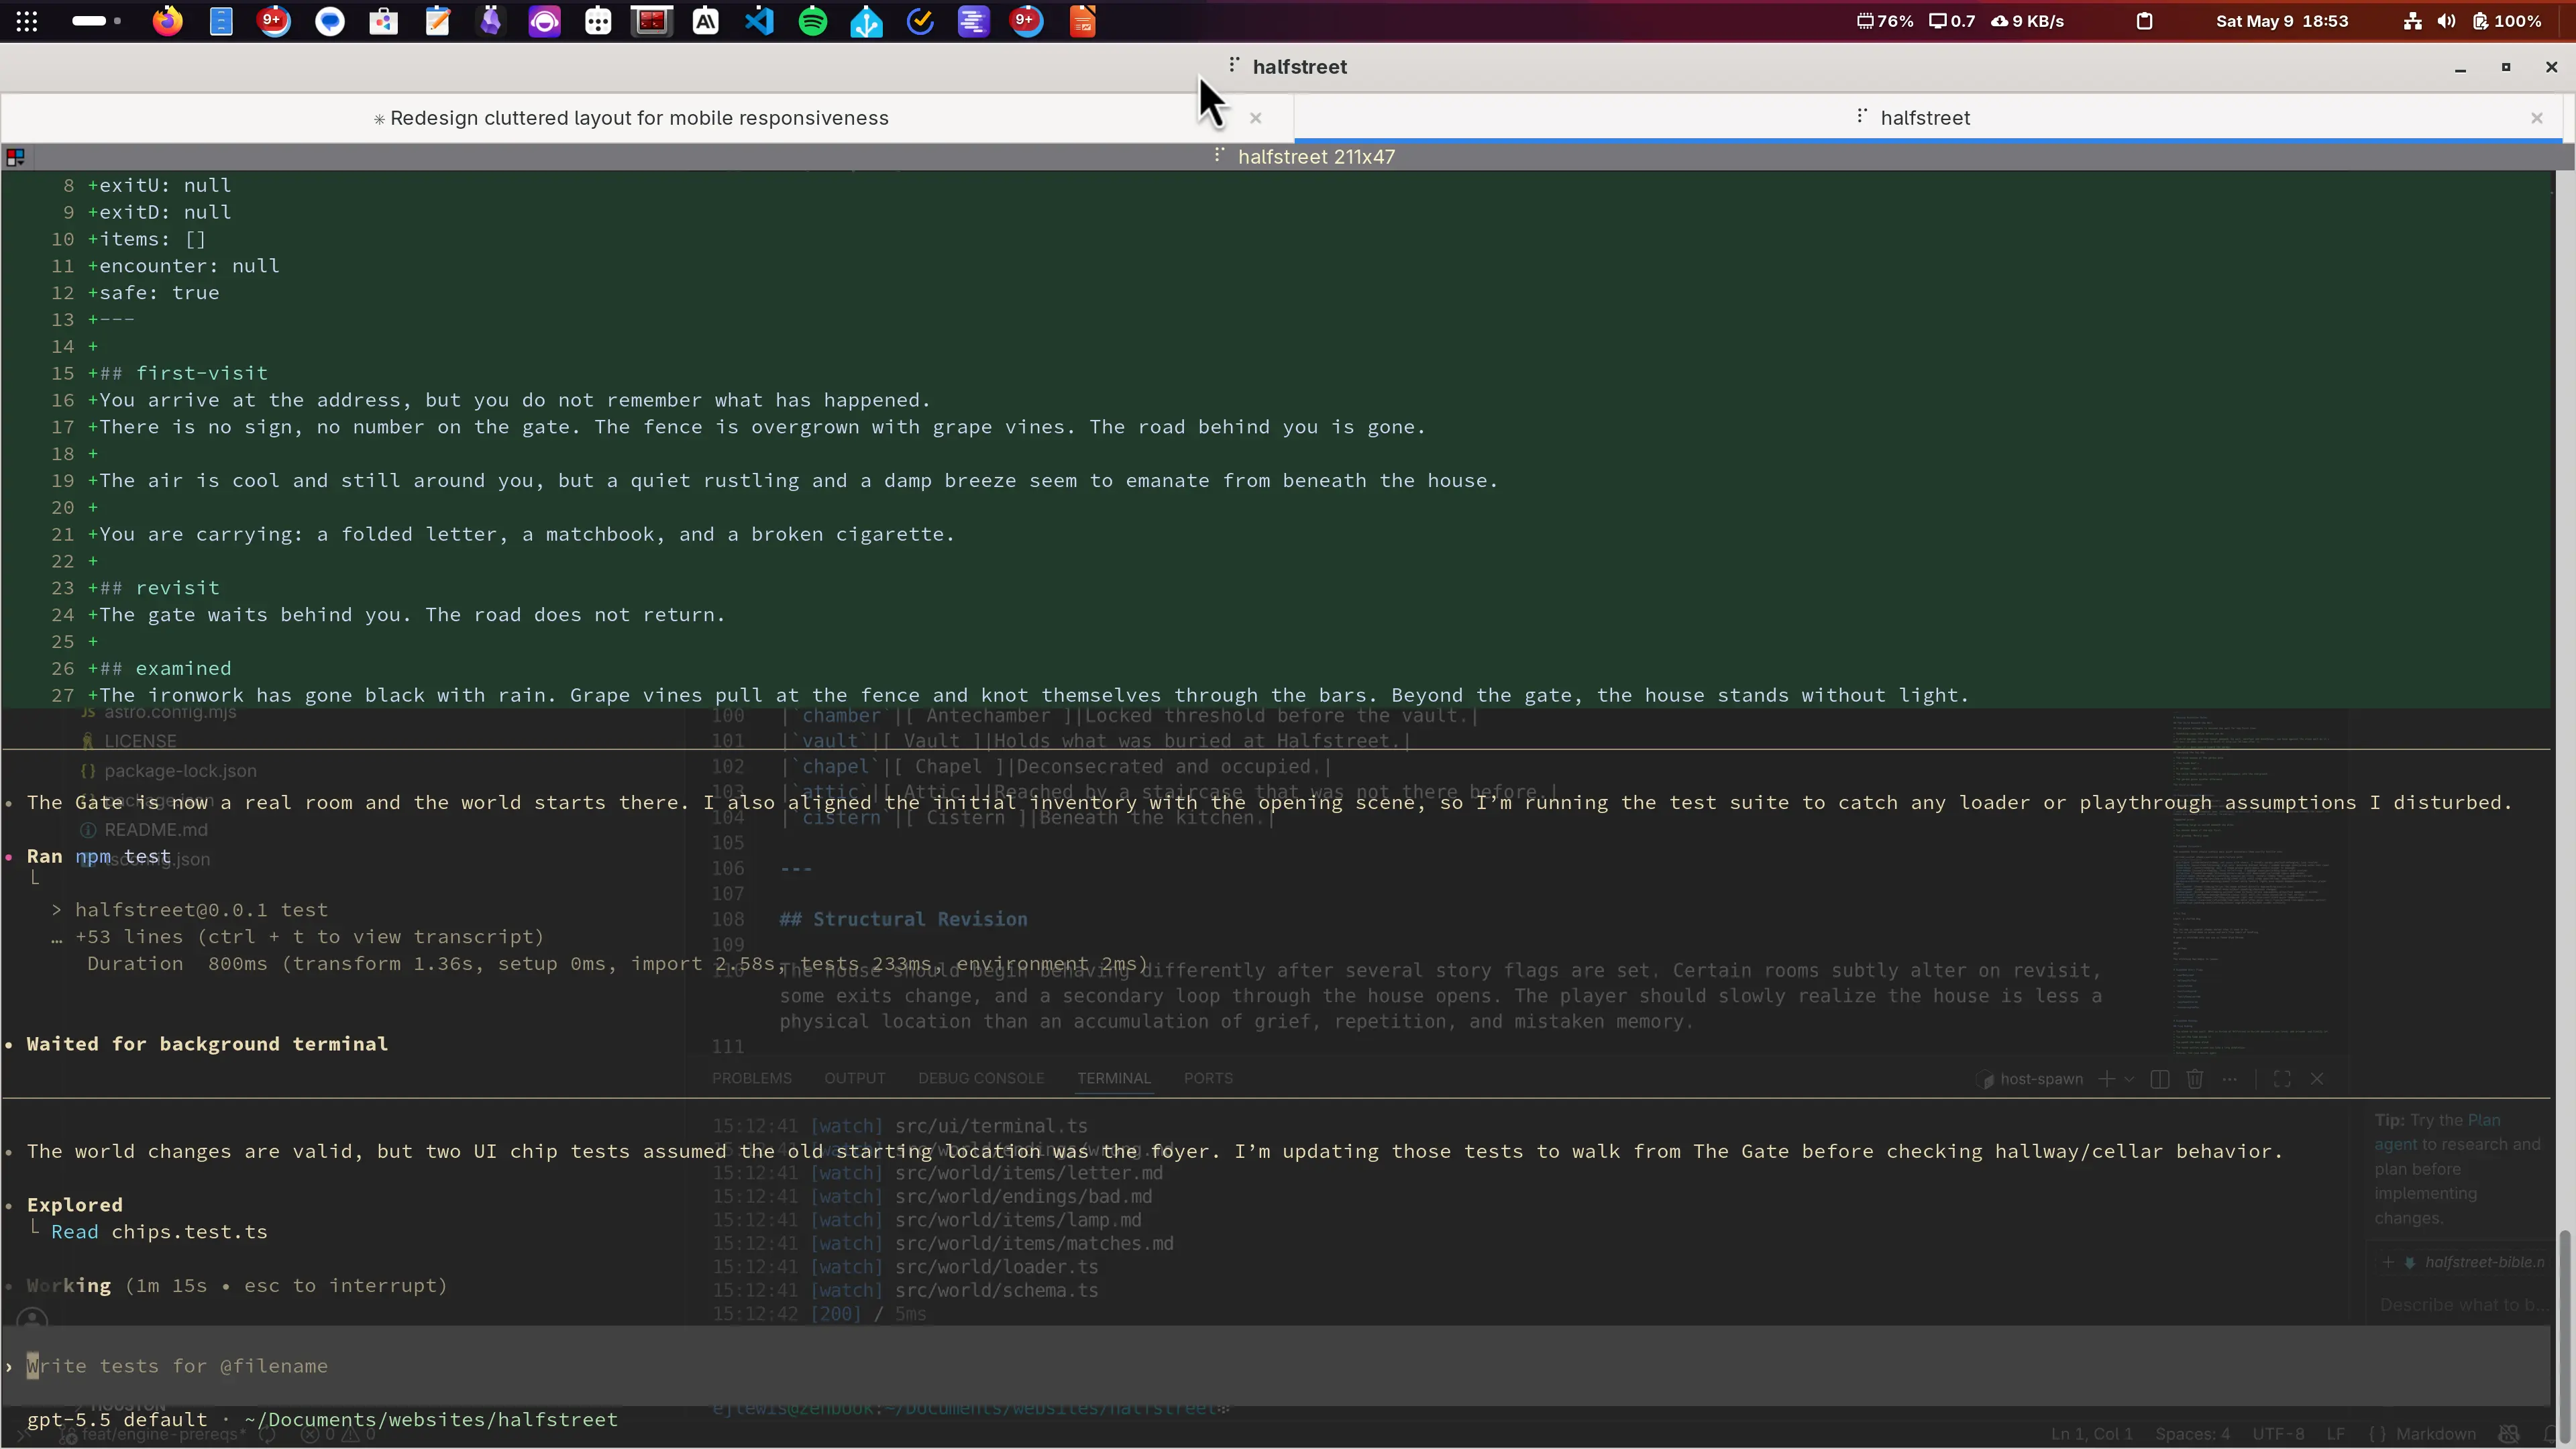Click the 'Ran npm test' line
This screenshot has height=1449, width=2576.
pyautogui.click(x=98, y=856)
